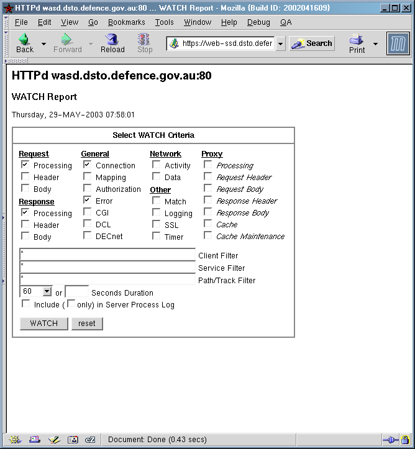Screen dimensions: 415x449
Task: Click the Service Filter input field
Action: tap(107, 267)
